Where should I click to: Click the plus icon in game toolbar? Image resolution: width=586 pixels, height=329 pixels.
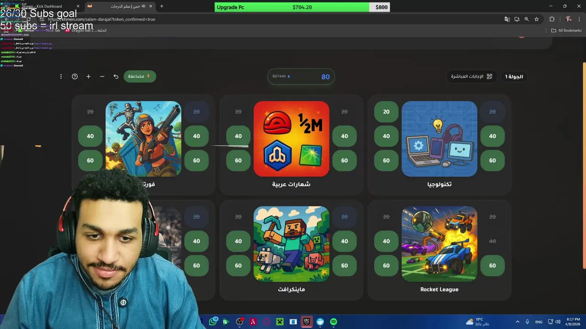tap(88, 76)
